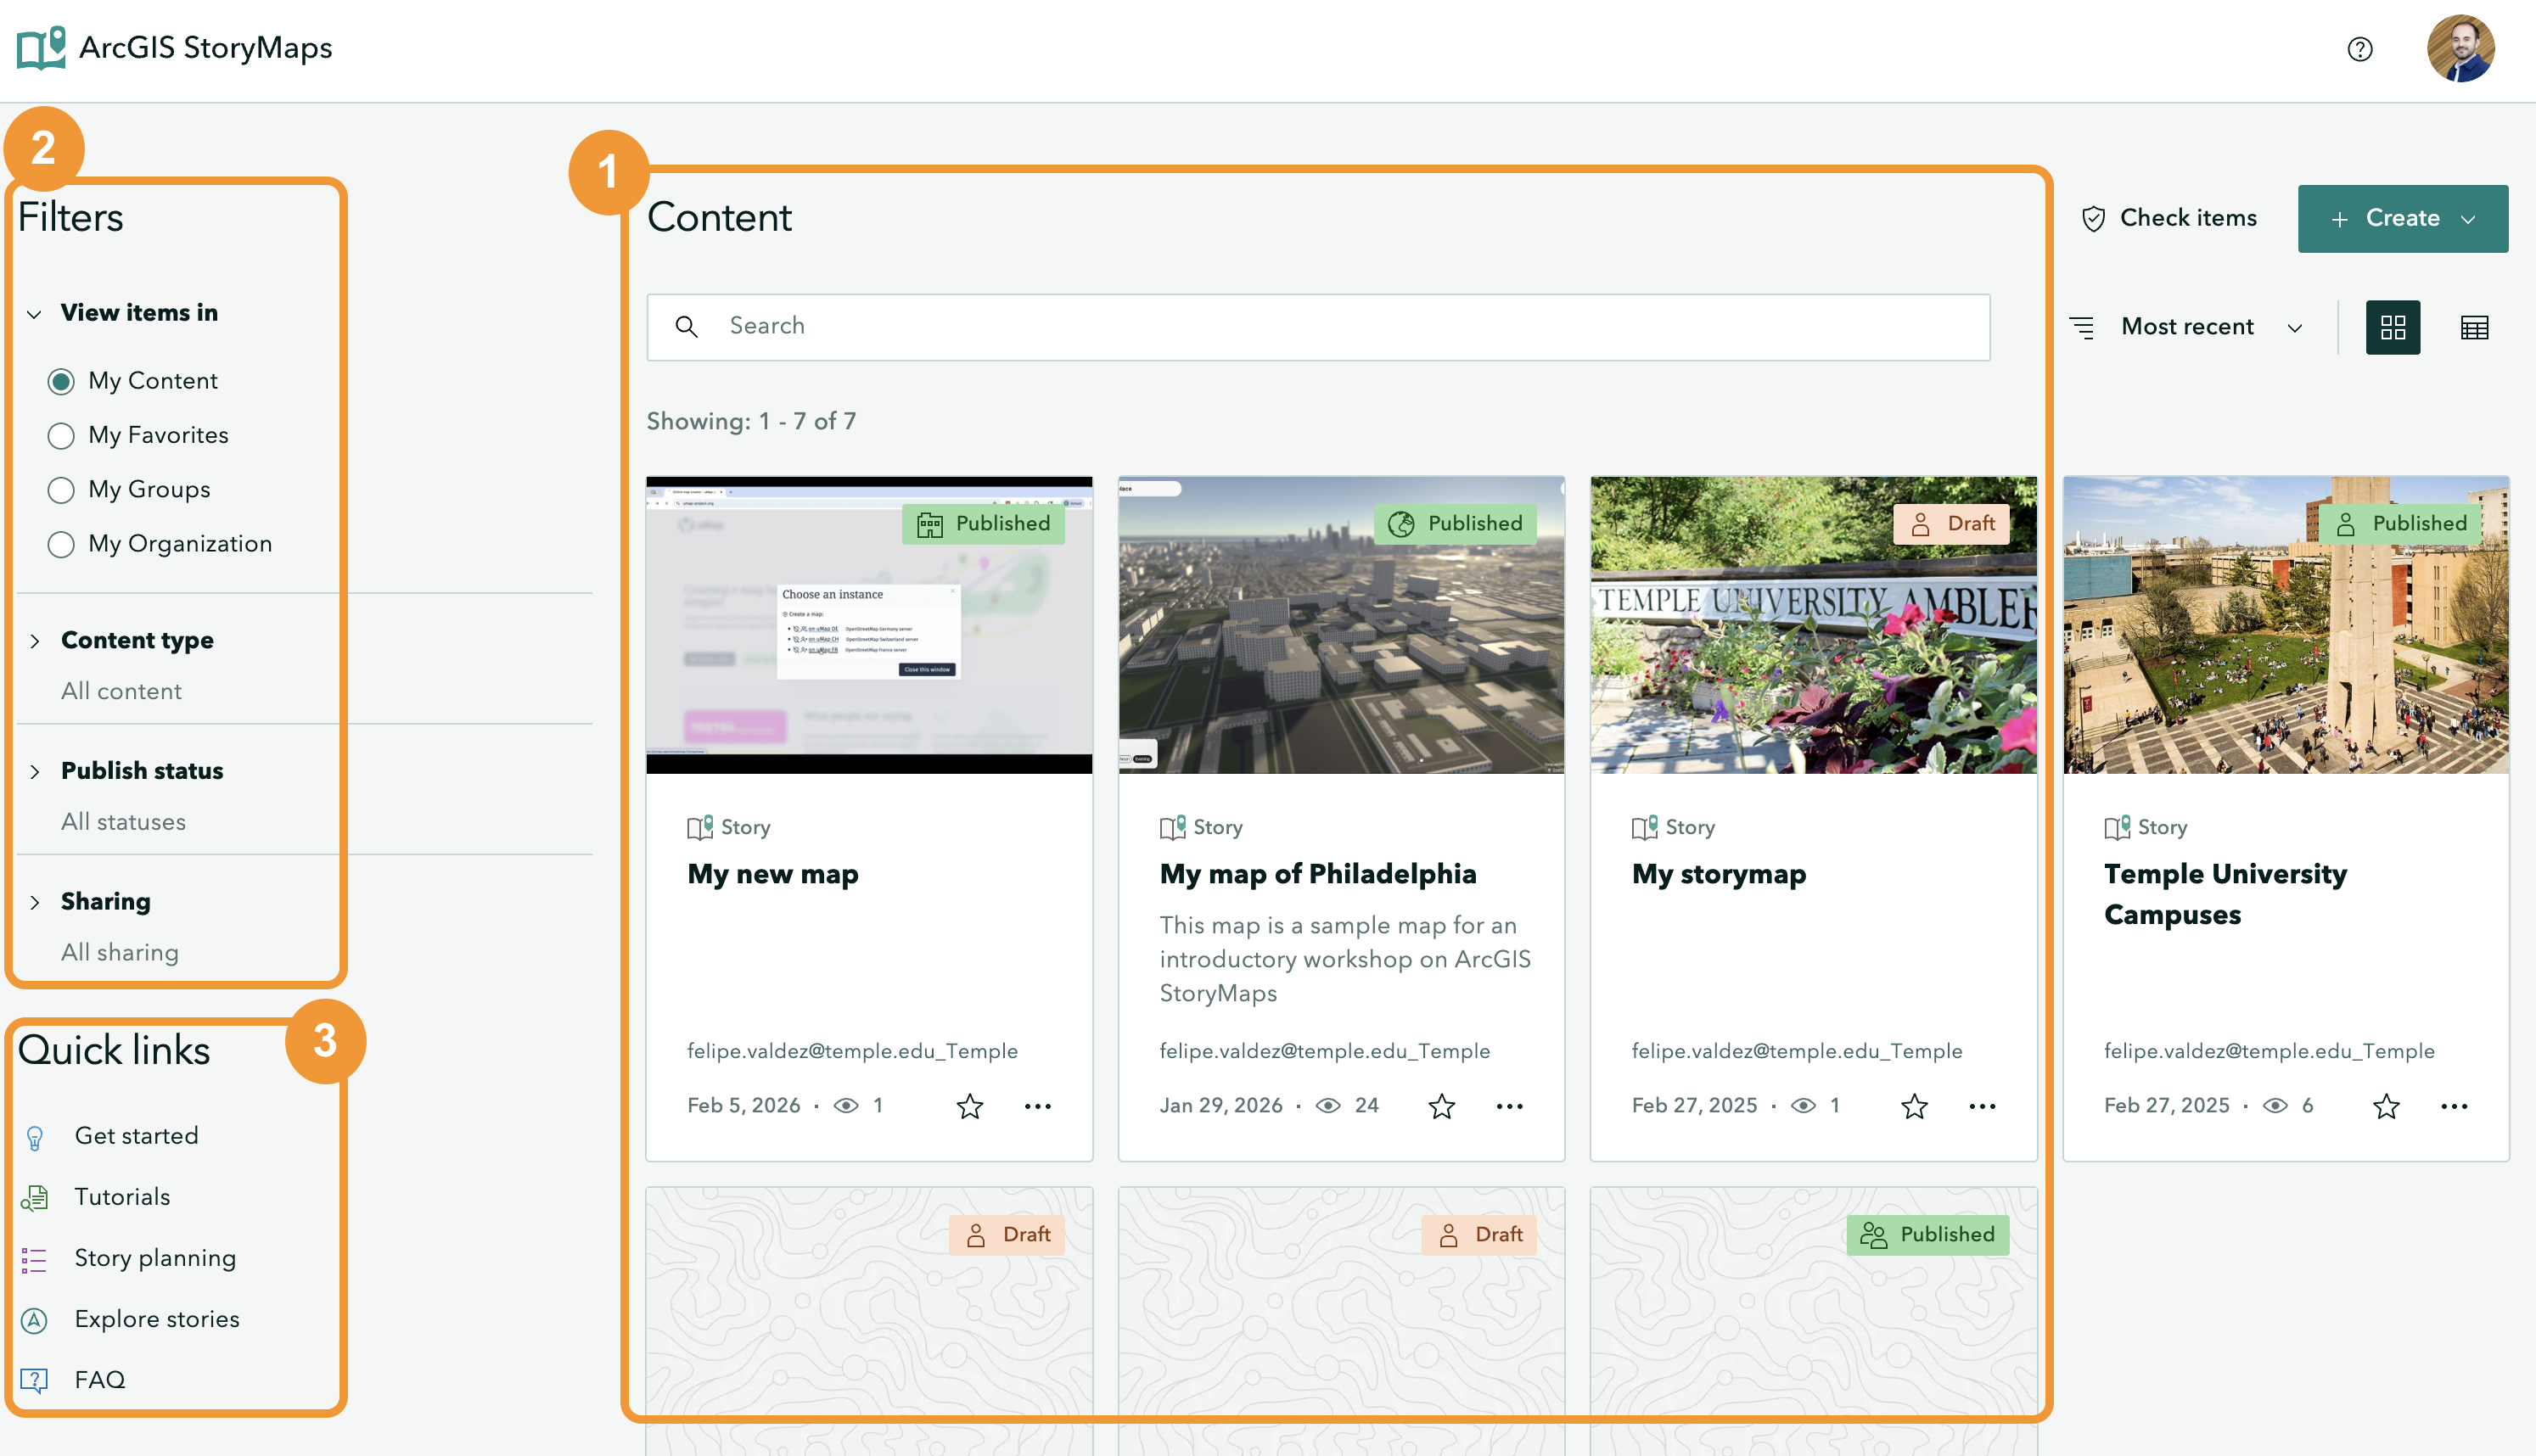Expand the Publish status filter
The height and width of the screenshot is (1456, 2536).
point(34,771)
